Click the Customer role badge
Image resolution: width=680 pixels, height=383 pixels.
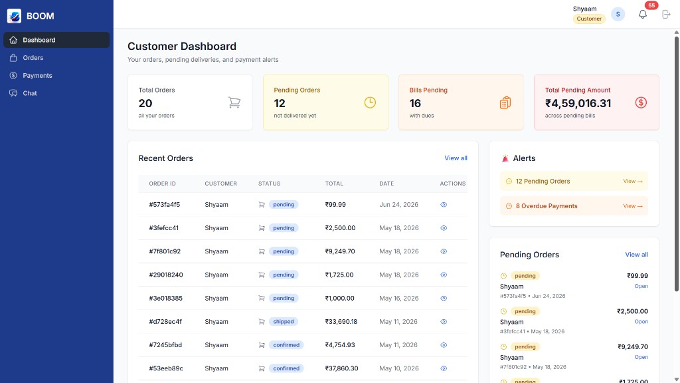(x=589, y=19)
